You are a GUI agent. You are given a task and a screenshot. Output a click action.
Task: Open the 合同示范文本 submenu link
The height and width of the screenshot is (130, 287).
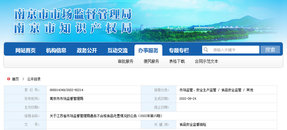pyautogui.click(x=206, y=61)
